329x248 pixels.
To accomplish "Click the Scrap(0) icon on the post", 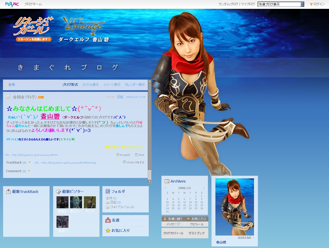I will (x=118, y=155).
